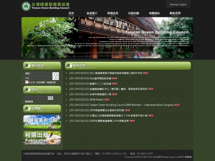This screenshot has width=215, height=161.
Task: Switch site language to English
Action: [183, 4]
